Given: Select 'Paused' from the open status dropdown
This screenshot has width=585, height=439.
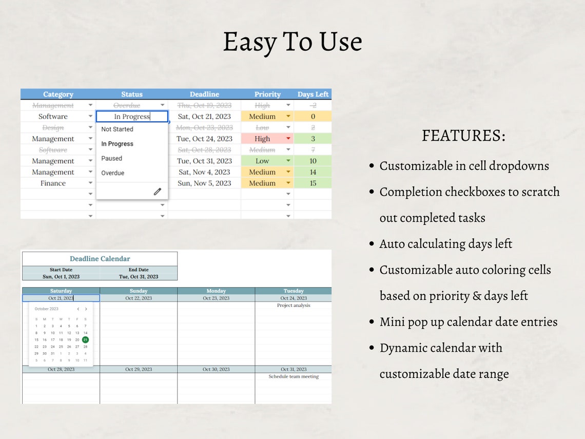Looking at the screenshot, I should [x=112, y=158].
